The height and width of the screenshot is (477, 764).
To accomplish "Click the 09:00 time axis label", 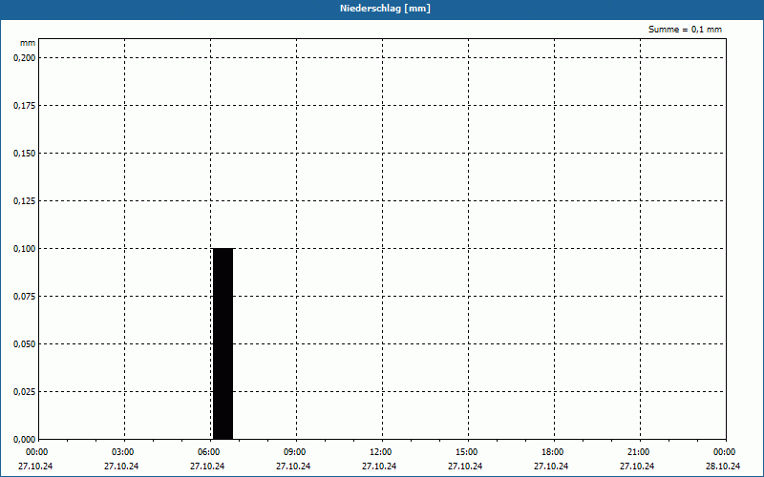I will pyautogui.click(x=294, y=452).
